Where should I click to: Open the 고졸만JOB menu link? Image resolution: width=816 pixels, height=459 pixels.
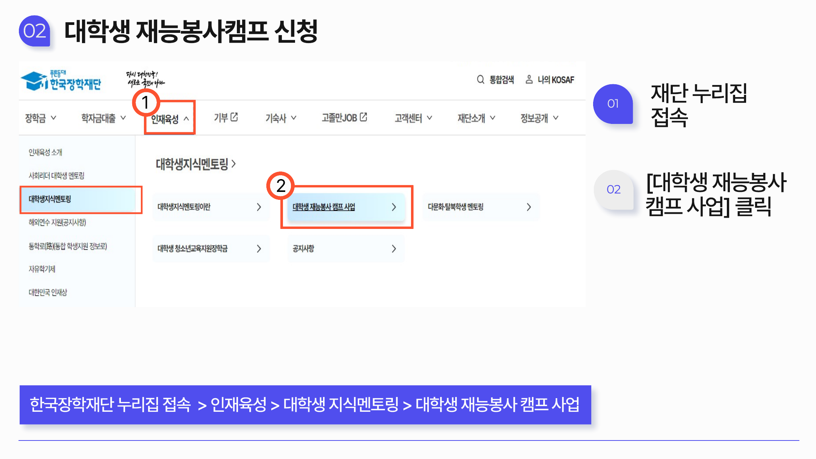pyautogui.click(x=339, y=118)
